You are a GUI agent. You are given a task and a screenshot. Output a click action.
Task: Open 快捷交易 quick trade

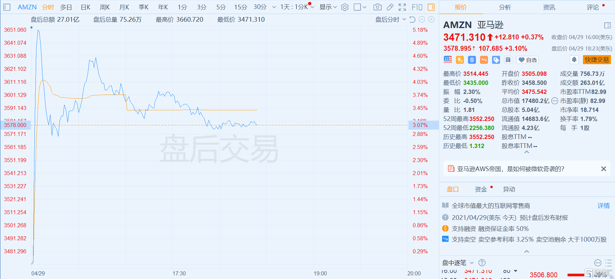(597, 60)
